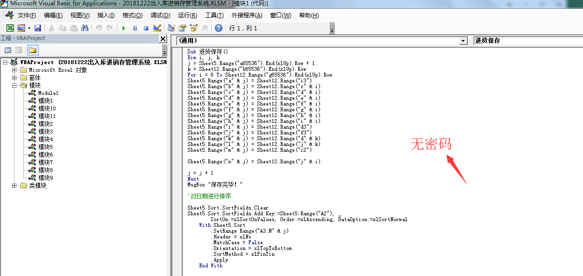Viewport: 583px width, 276px height.
Task: Click the Copy icon in the toolbar
Action: (62, 28)
